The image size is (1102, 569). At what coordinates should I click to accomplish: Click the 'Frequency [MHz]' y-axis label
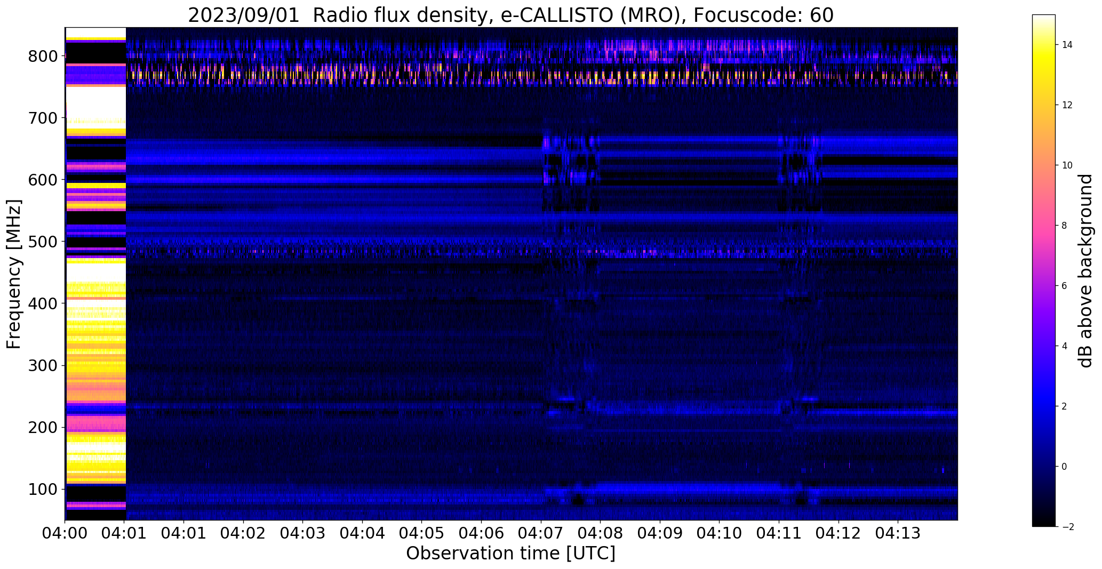tap(14, 274)
